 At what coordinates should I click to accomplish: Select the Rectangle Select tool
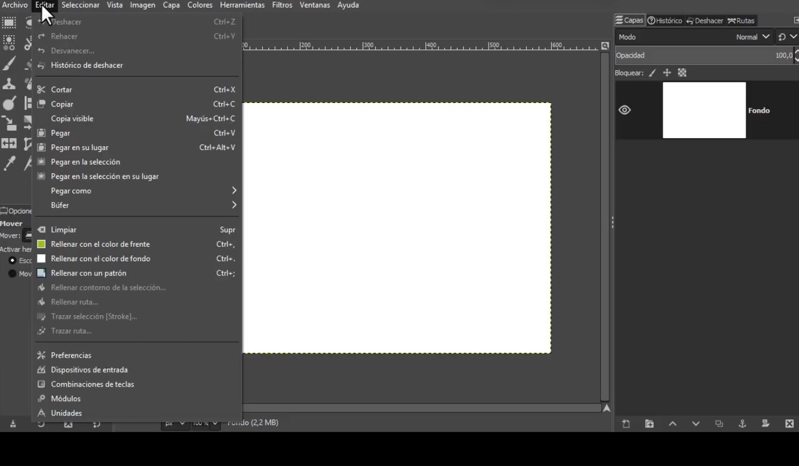[9, 23]
